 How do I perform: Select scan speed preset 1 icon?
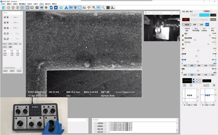[x=8, y=8]
